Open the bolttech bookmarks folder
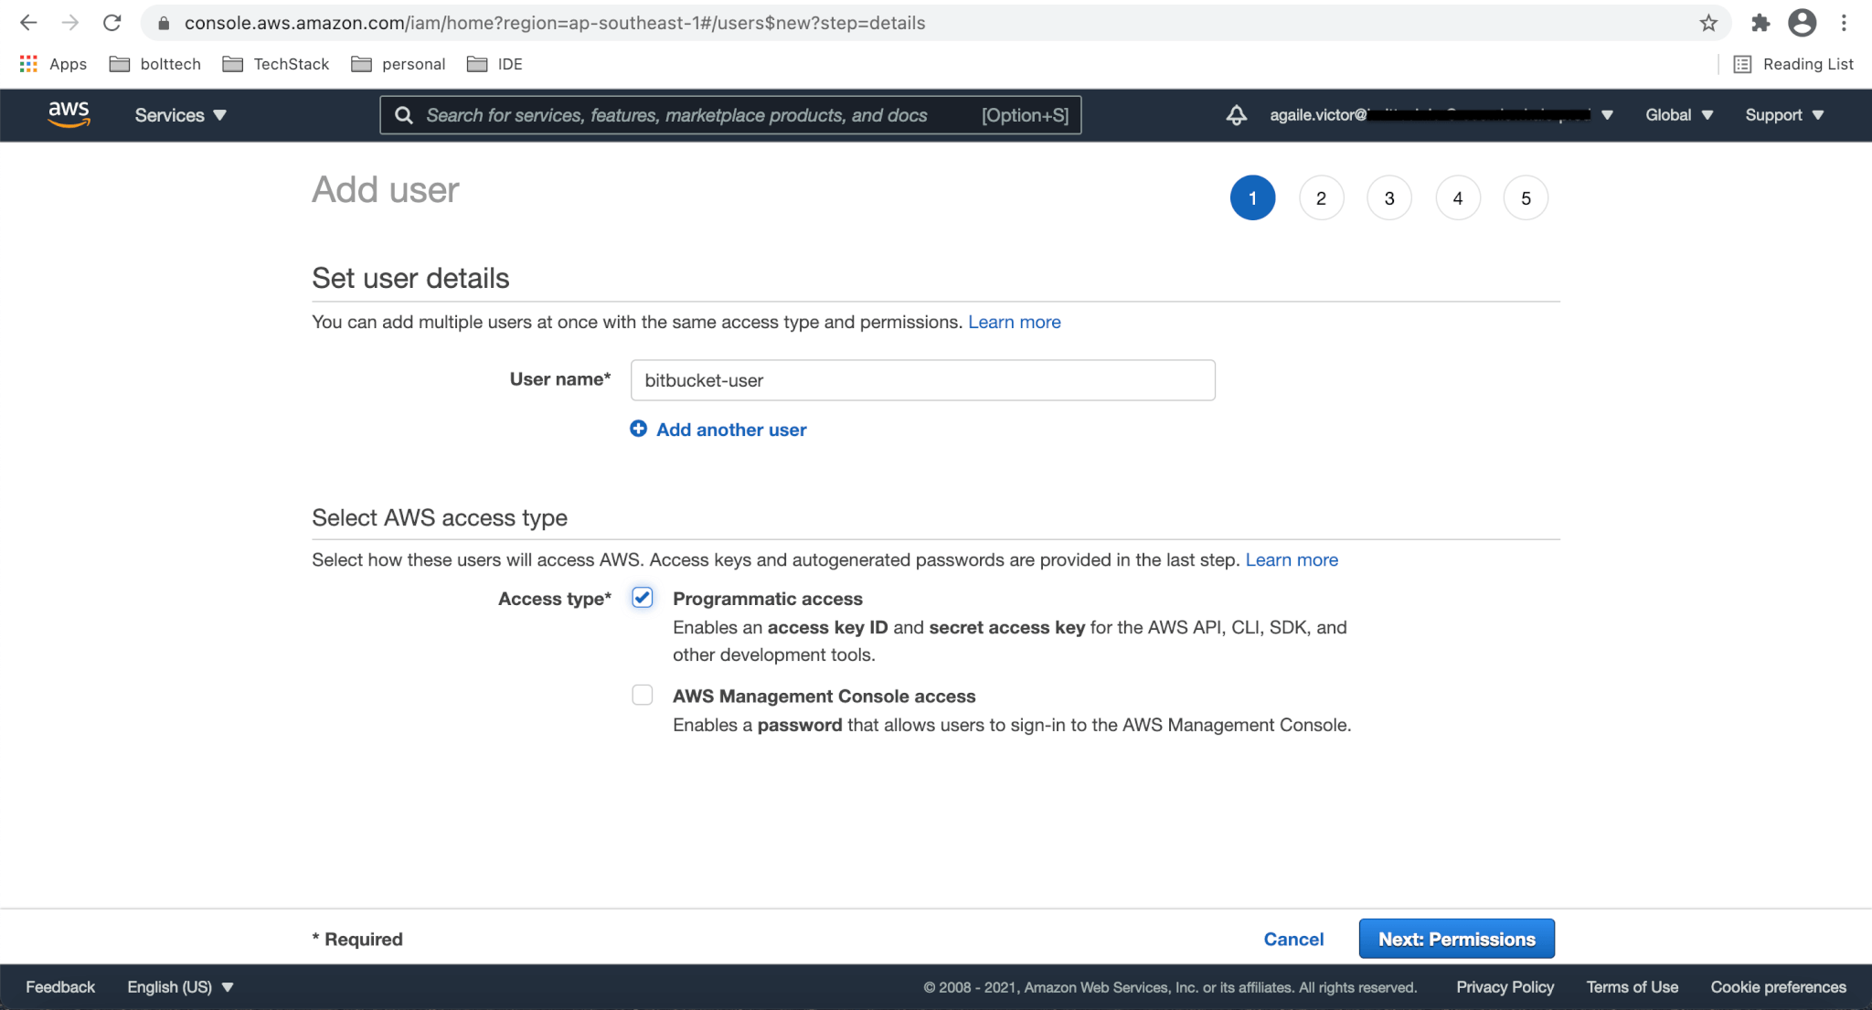 (155, 64)
